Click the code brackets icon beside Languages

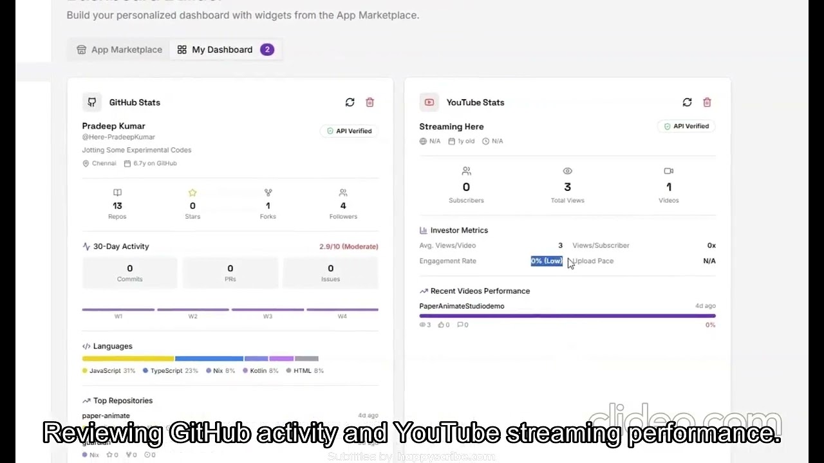pos(86,346)
